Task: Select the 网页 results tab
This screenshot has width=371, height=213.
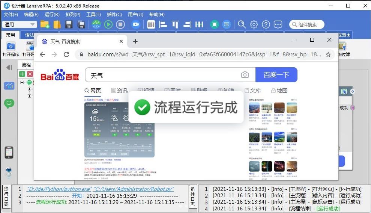Action: (93, 91)
